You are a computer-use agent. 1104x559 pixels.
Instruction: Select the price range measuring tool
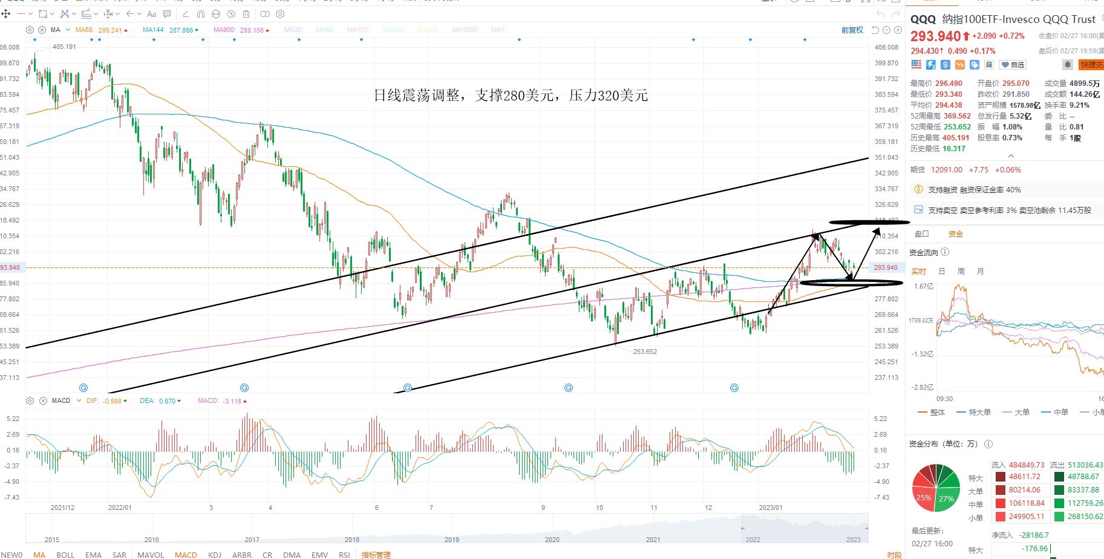108,13
